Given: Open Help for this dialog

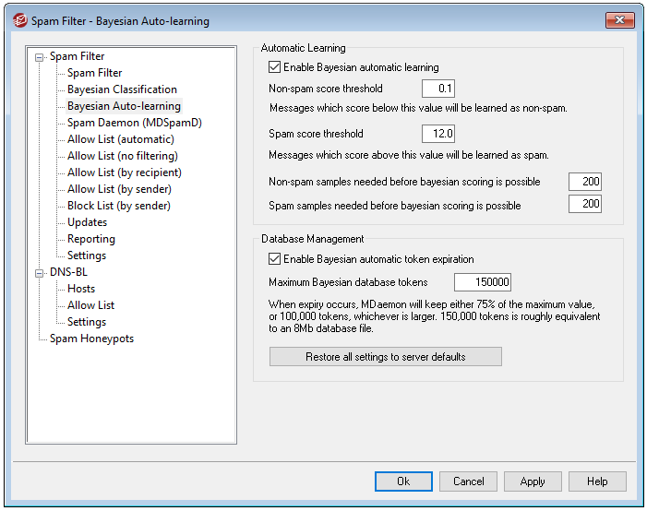Looking at the screenshot, I should (x=597, y=481).
